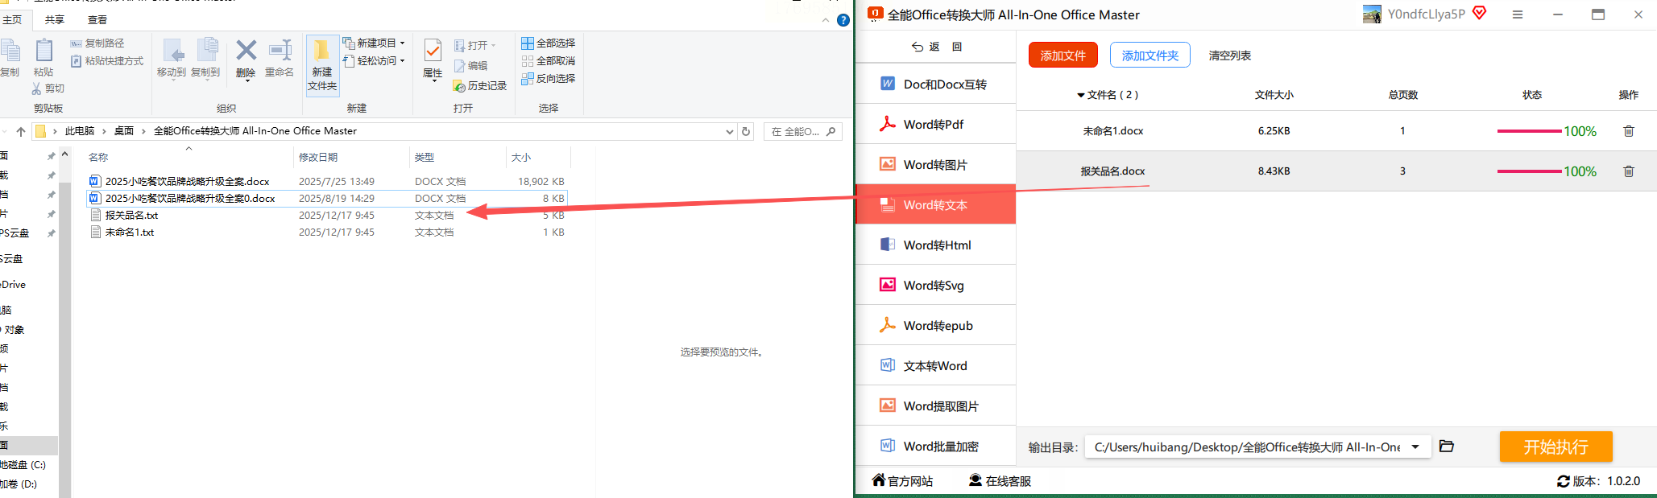Switch to the 共享 ribbon tab

point(55,19)
